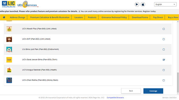This screenshot has width=179, height=100.
Task: Go to the home page icon
Action: pyautogui.click(x=4, y=17)
